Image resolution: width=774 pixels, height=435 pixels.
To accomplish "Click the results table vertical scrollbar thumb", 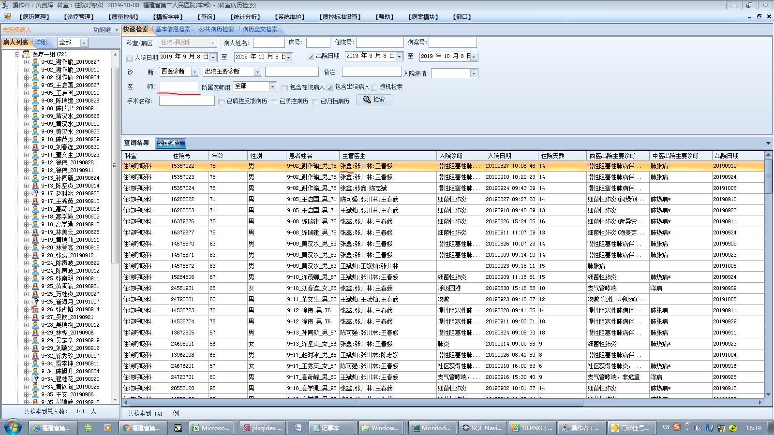I will coord(768,176).
